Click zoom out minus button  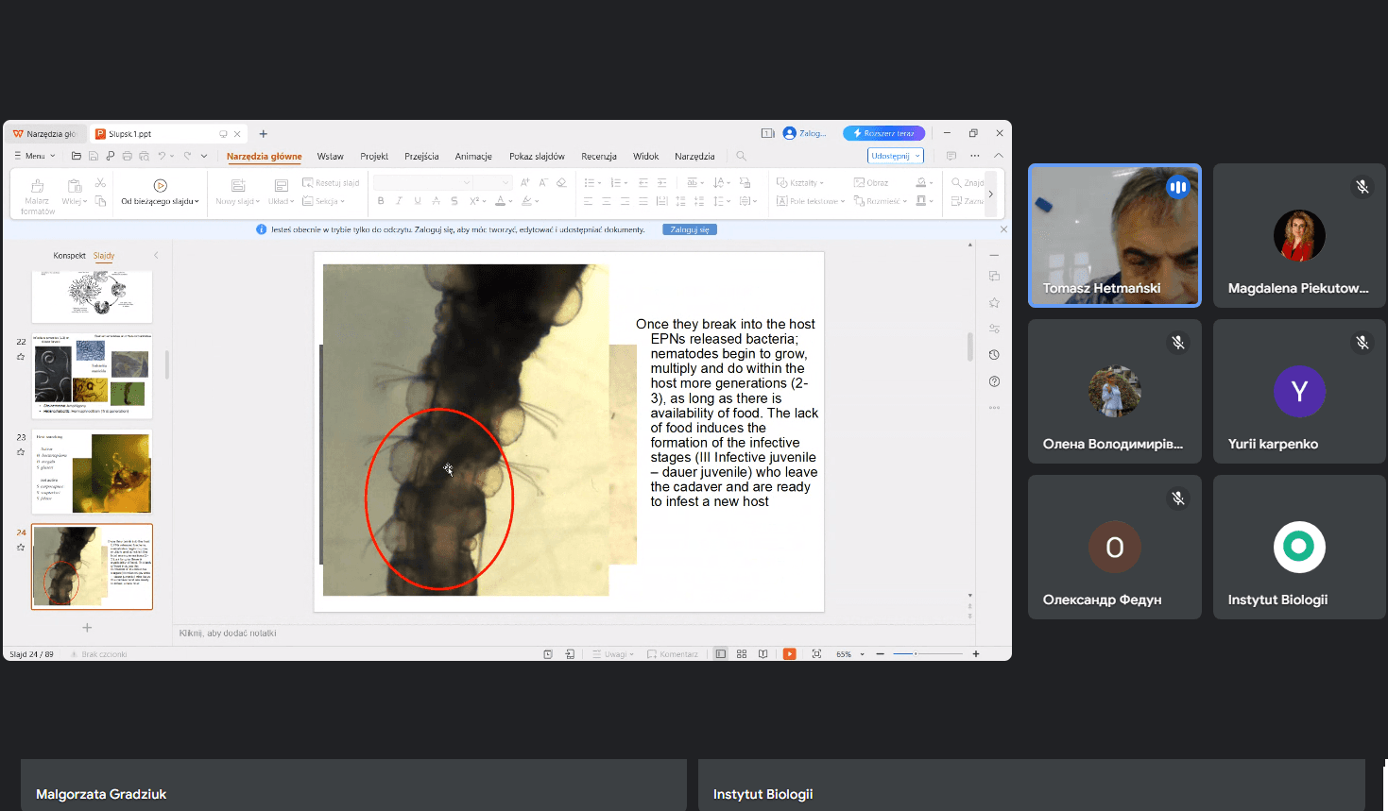880,653
